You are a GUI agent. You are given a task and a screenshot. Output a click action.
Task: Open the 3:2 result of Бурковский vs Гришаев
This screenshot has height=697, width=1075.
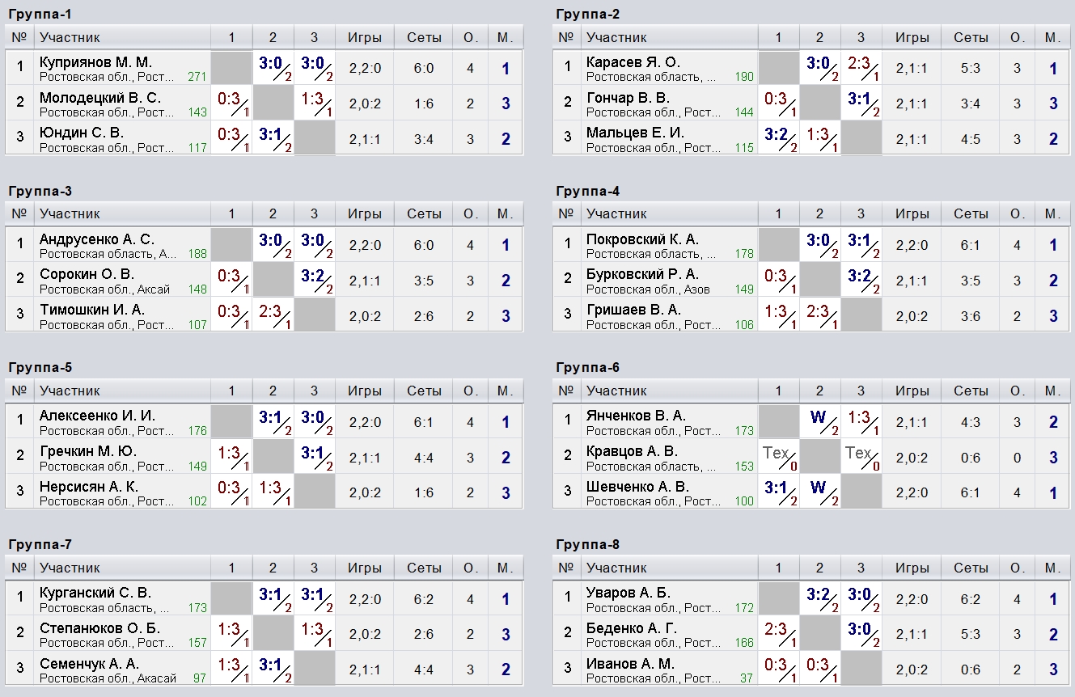click(x=861, y=280)
